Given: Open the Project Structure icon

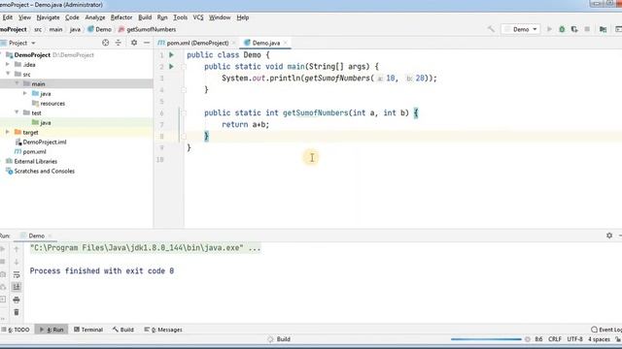Looking at the screenshot, I should pos(603,29).
